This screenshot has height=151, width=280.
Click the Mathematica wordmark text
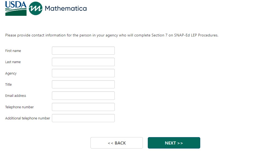pyautogui.click(x=66, y=8)
